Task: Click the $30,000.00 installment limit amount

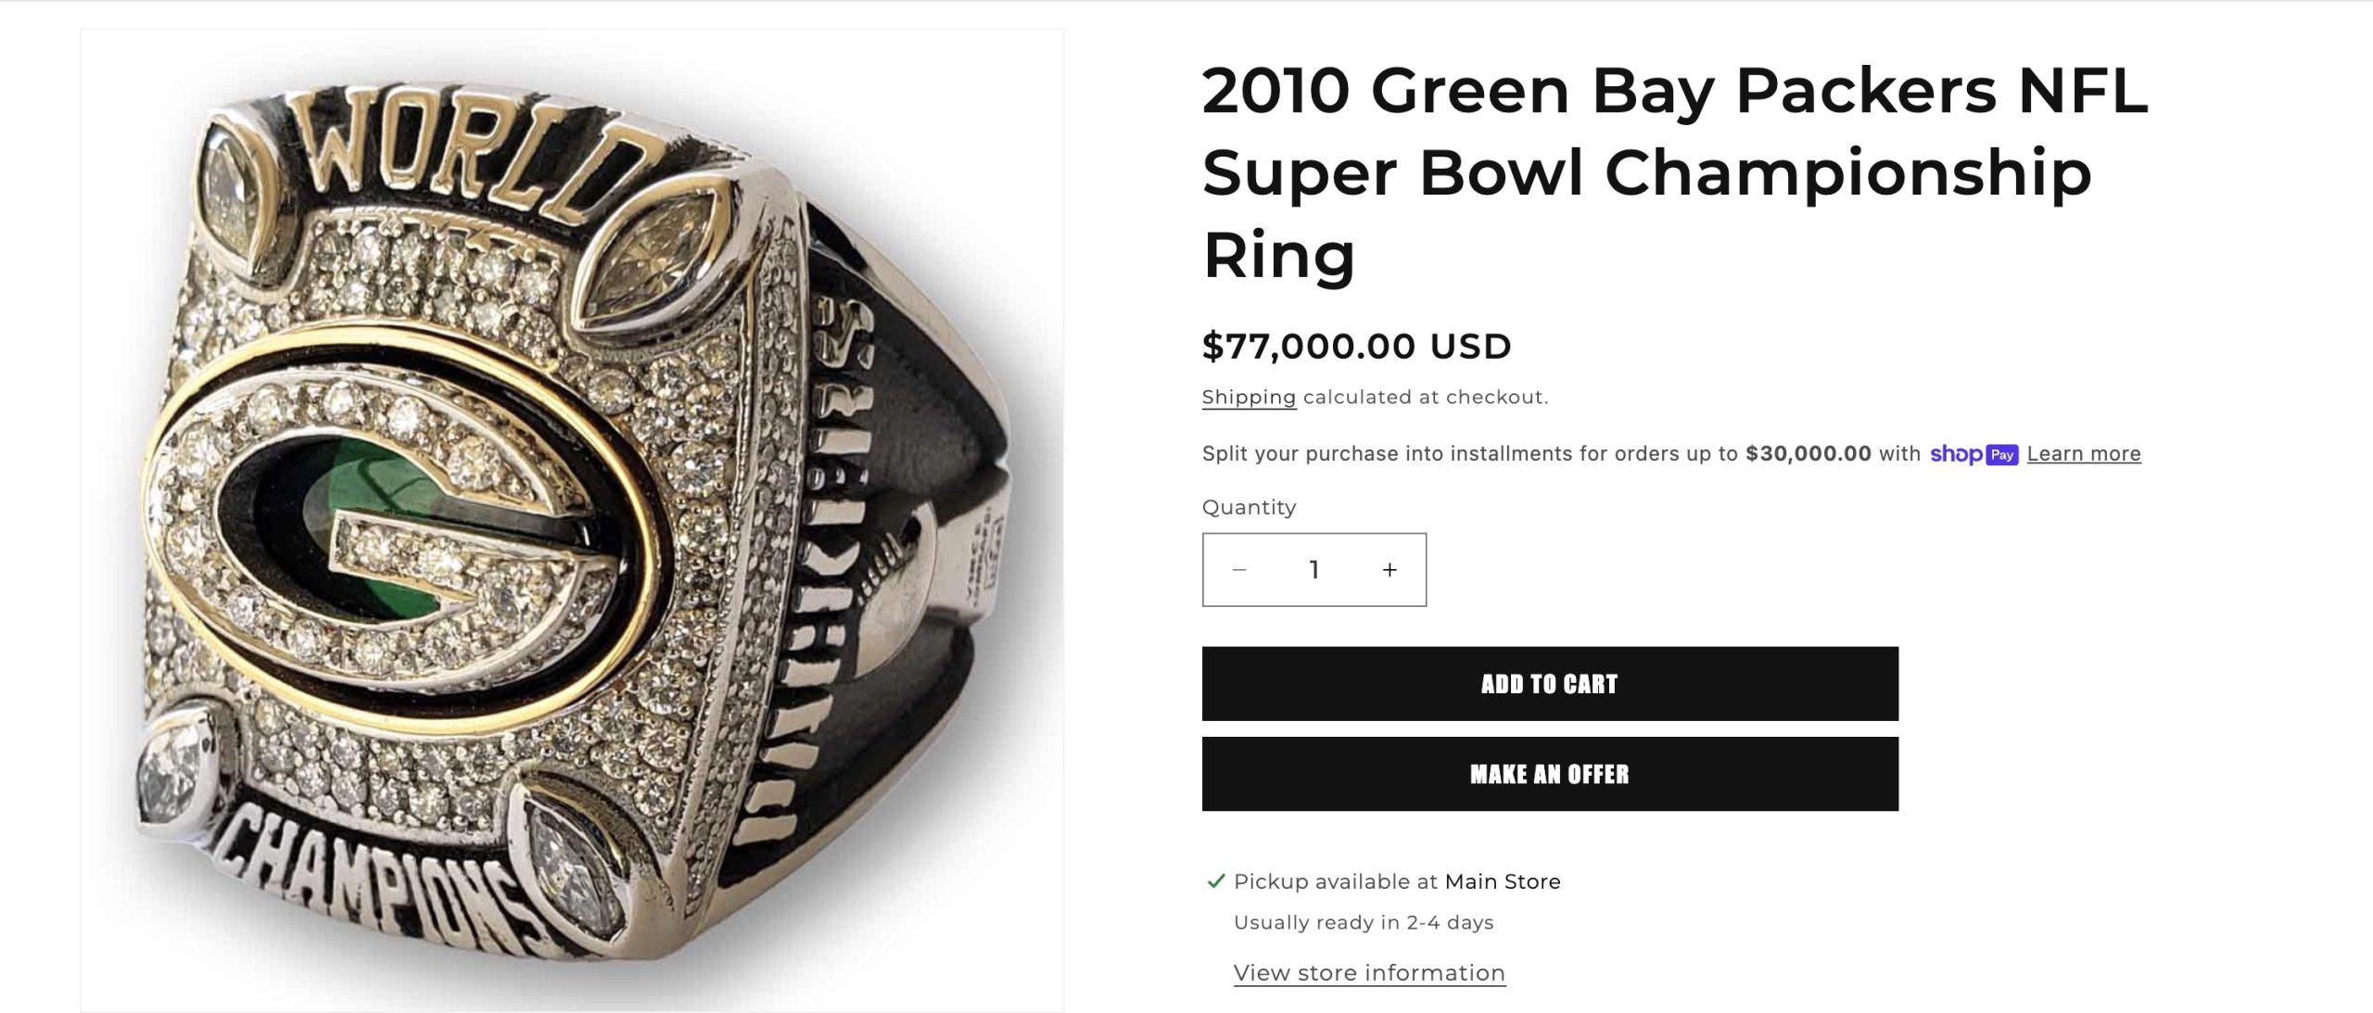Action: (x=1808, y=454)
